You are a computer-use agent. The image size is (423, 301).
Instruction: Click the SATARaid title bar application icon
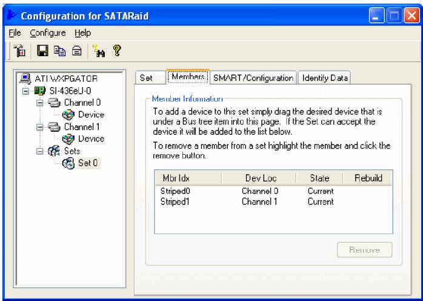point(12,15)
